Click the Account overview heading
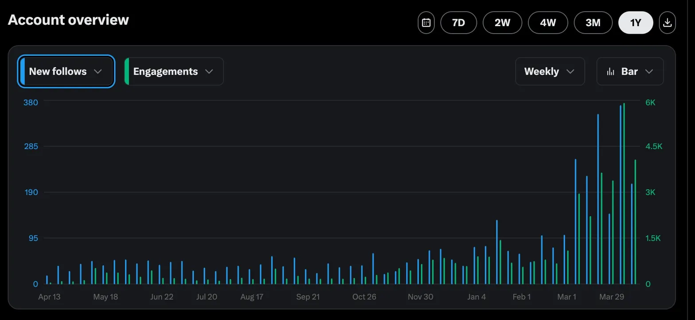This screenshot has height=320, width=695. (68, 20)
